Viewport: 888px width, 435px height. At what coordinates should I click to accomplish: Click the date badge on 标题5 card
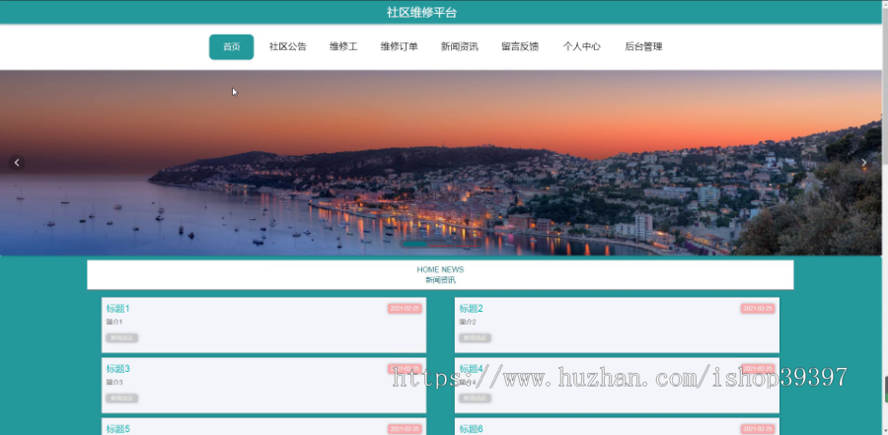coord(405,429)
